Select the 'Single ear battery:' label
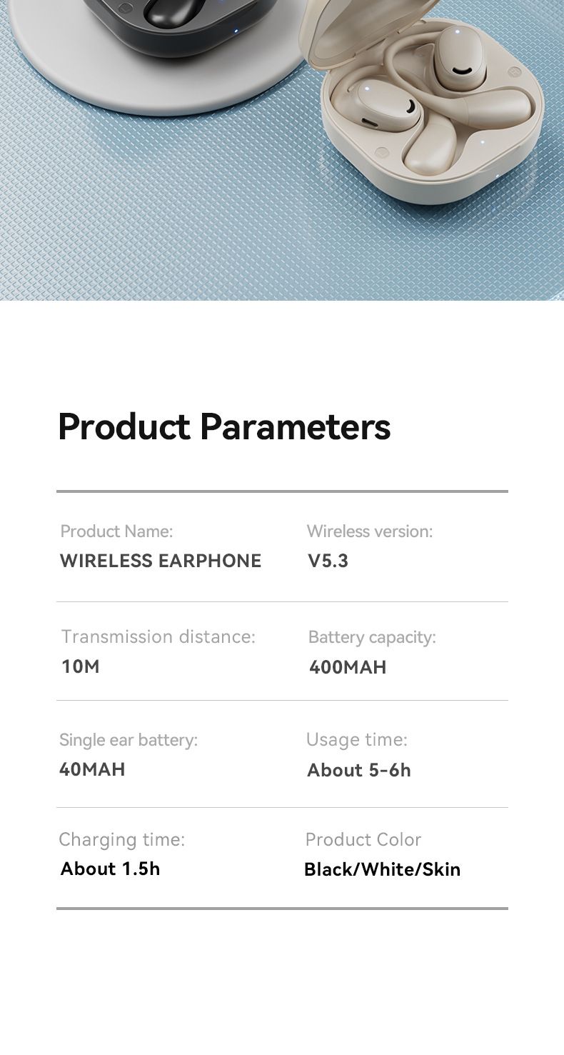 click(x=129, y=740)
